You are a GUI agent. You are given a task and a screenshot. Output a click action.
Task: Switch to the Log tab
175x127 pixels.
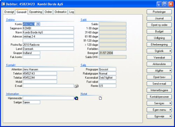[71, 12]
